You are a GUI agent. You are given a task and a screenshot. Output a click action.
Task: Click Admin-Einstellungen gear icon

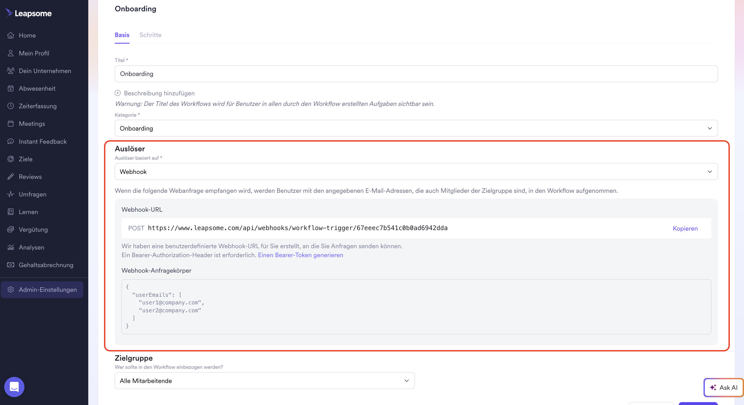(x=11, y=289)
